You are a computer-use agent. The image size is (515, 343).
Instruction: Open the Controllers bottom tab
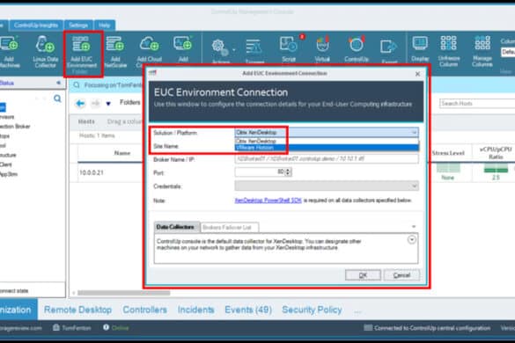pyautogui.click(x=145, y=310)
